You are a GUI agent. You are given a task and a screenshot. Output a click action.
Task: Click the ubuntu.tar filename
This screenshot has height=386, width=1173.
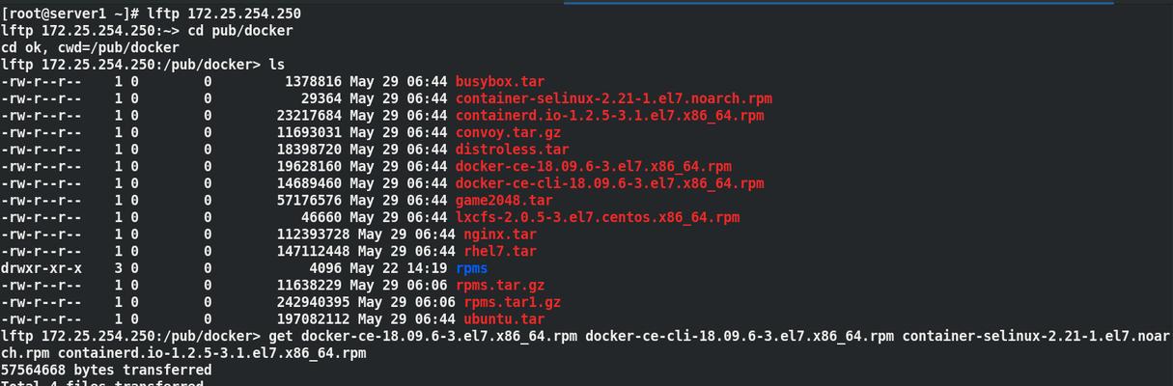[504, 318]
